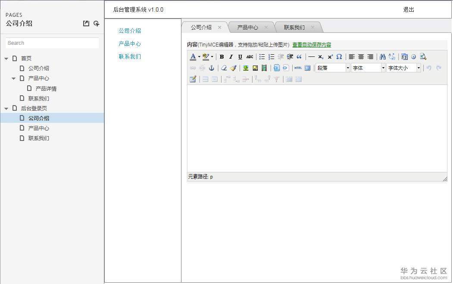Select the 后台登录页 page in the tree
This screenshot has width=453, height=284.
[x=34, y=109]
